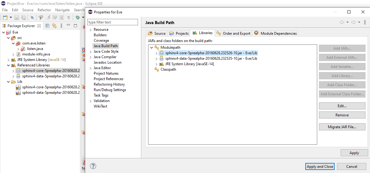The width and height of the screenshot is (370, 173).
Task: Click the Save All toolbar icon
Action: [24, 18]
